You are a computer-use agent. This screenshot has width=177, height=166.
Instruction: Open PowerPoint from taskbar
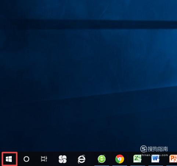click(x=173, y=159)
